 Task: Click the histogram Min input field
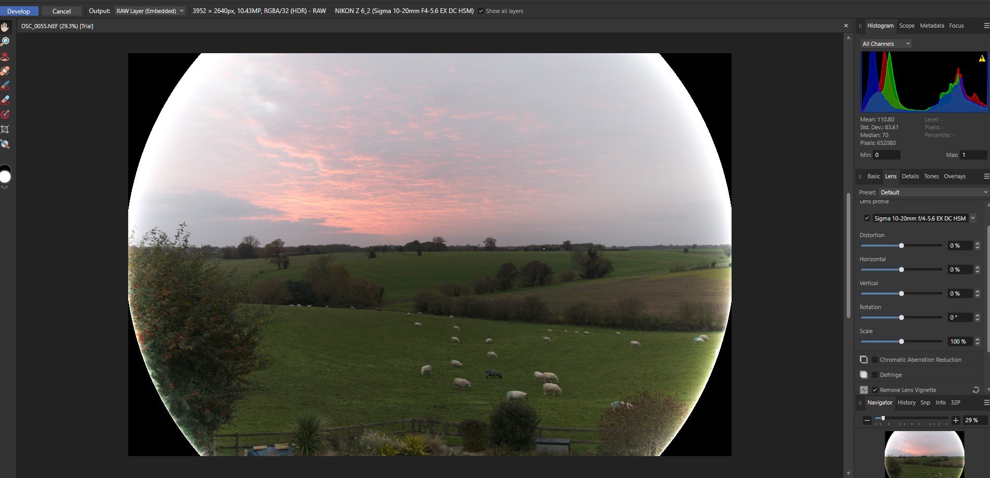(886, 155)
